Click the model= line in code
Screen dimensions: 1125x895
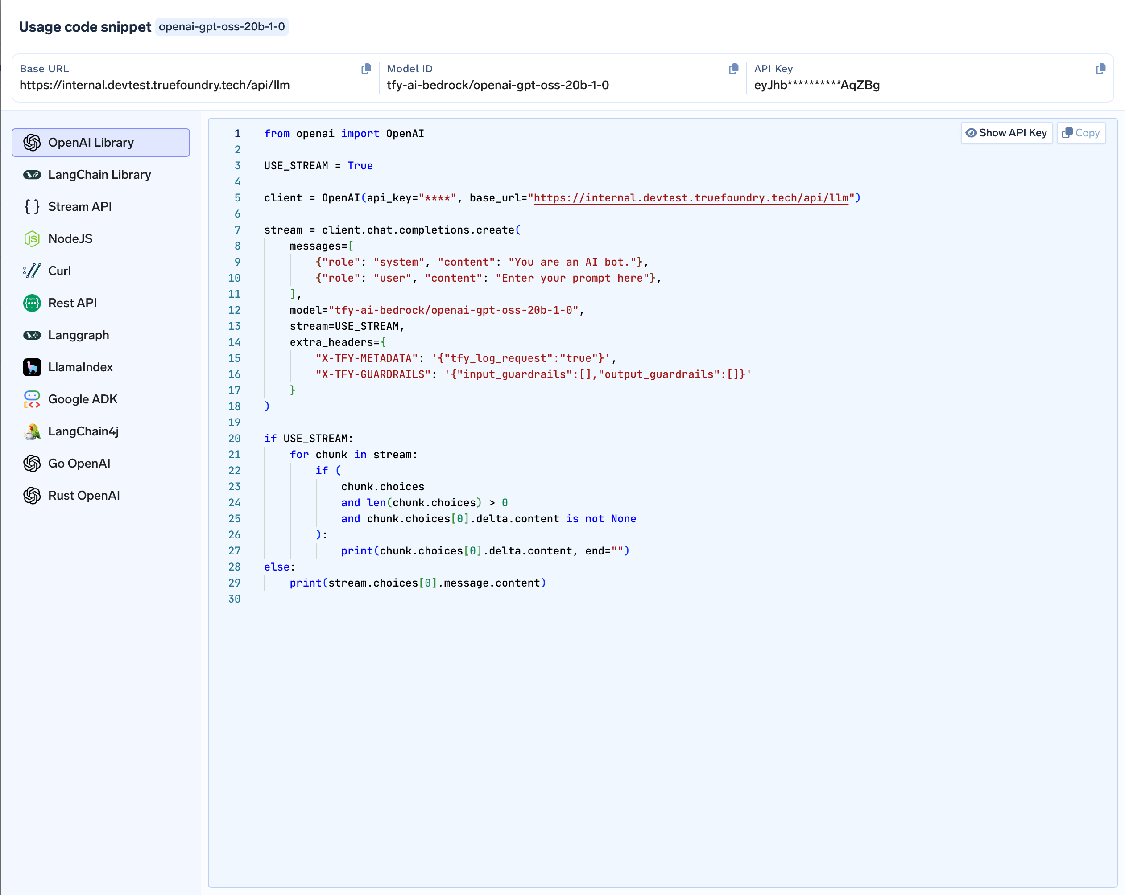click(437, 310)
